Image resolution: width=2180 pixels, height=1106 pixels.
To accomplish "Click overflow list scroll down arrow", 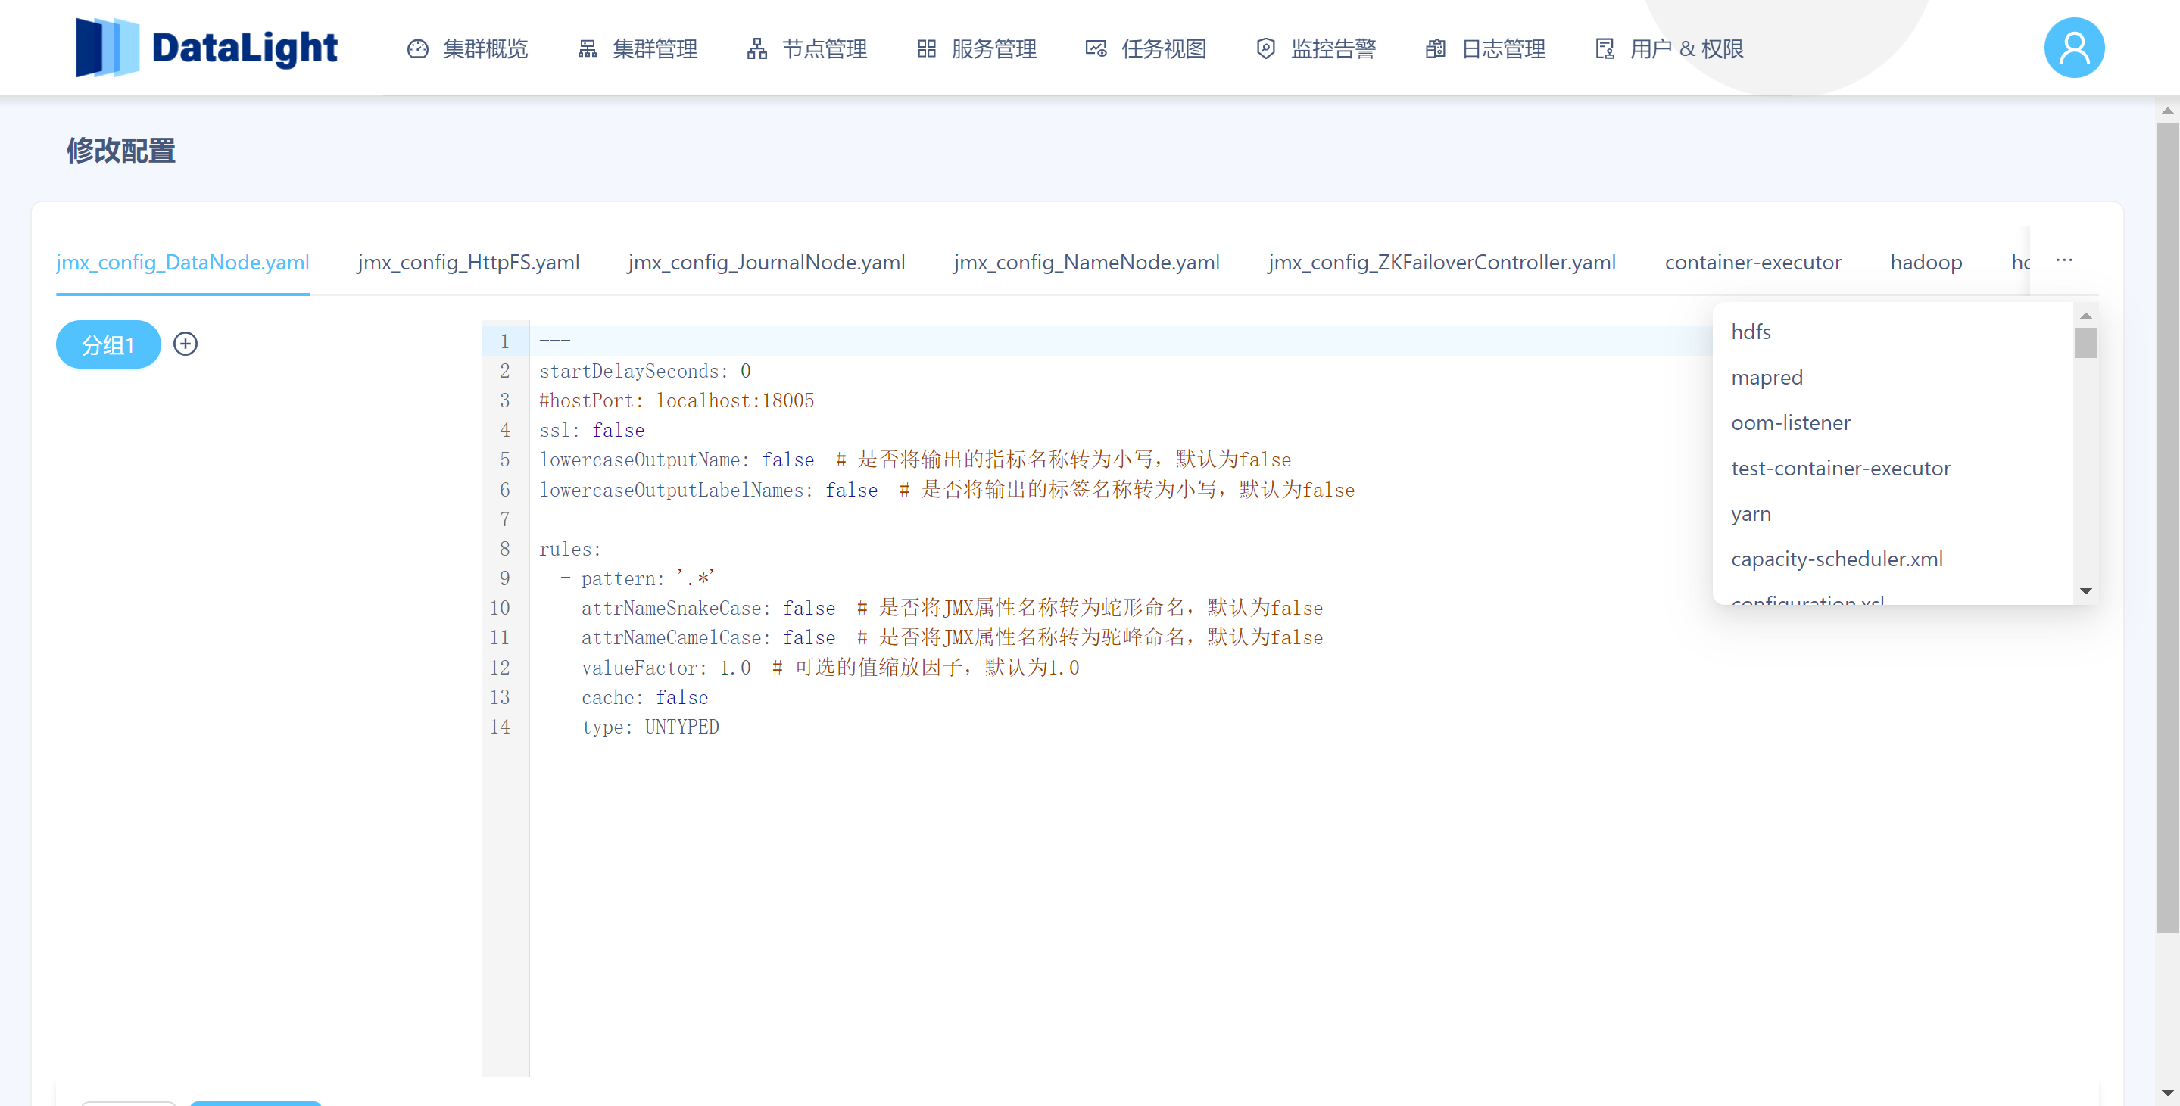I will (2085, 590).
